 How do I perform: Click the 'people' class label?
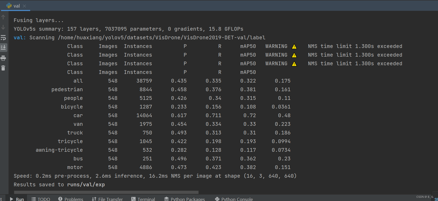[73, 98]
